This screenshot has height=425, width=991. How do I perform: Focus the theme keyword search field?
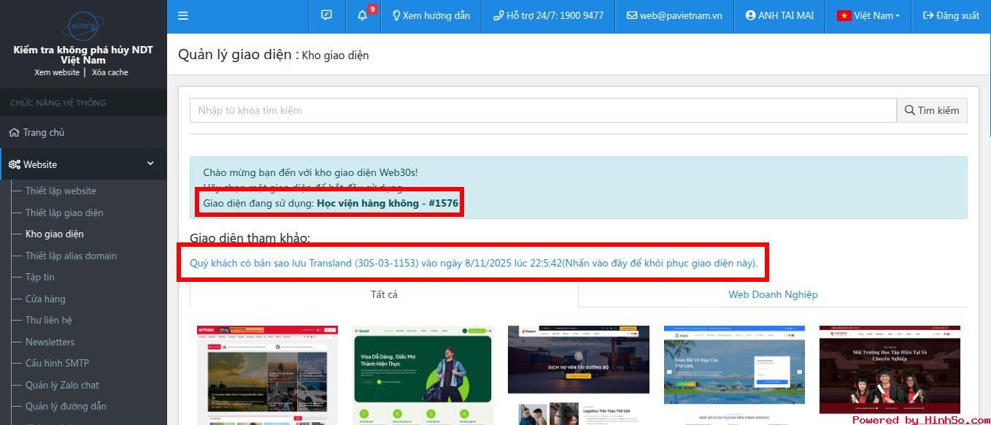[x=542, y=110]
